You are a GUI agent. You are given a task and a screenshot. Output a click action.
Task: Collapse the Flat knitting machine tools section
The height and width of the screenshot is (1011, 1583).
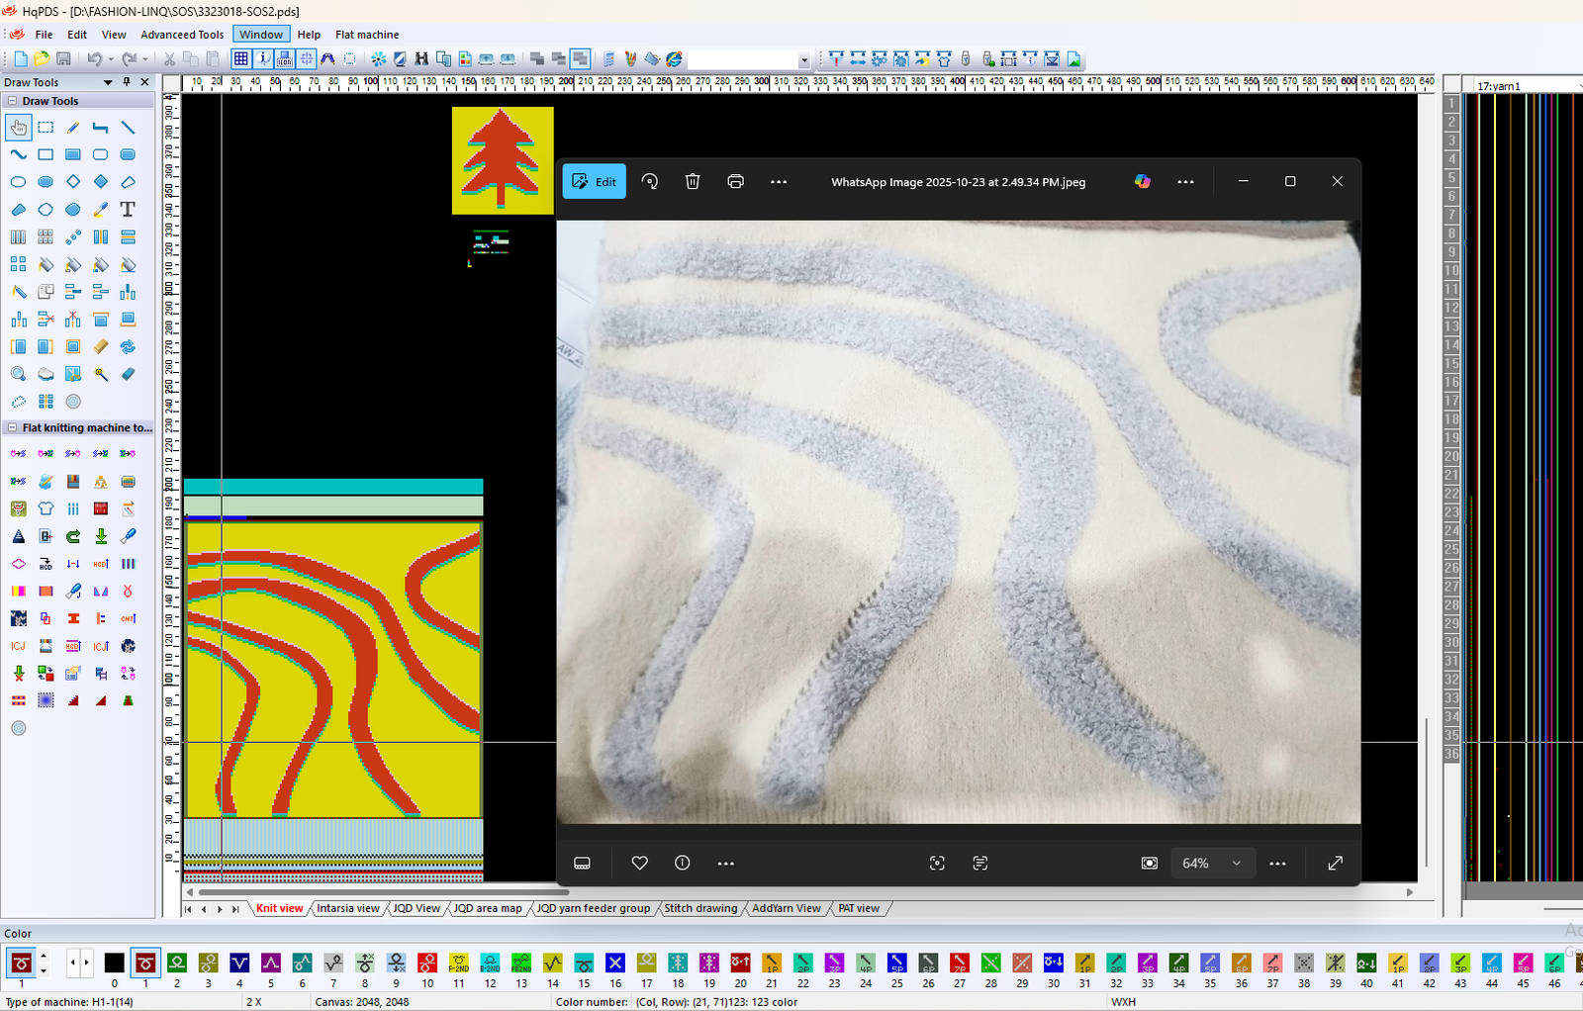(12, 428)
